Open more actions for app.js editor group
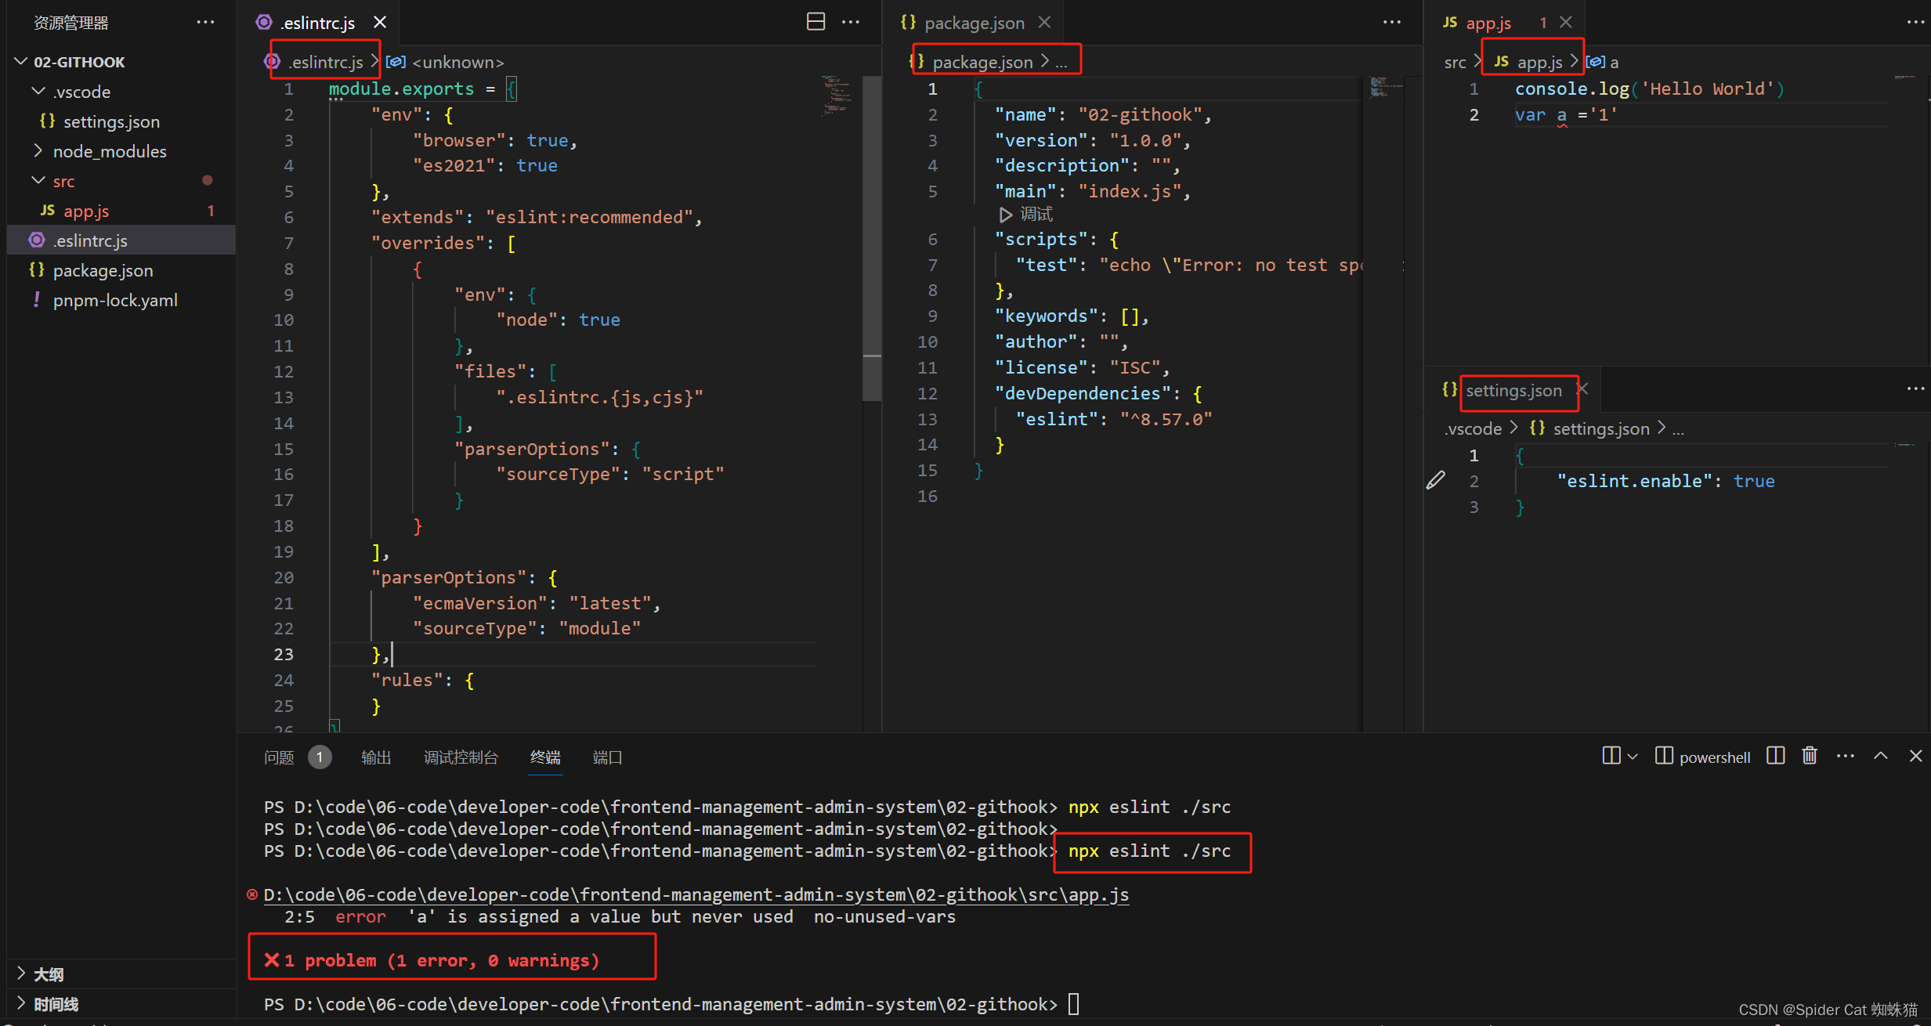The height and width of the screenshot is (1026, 1931). coord(1915,22)
